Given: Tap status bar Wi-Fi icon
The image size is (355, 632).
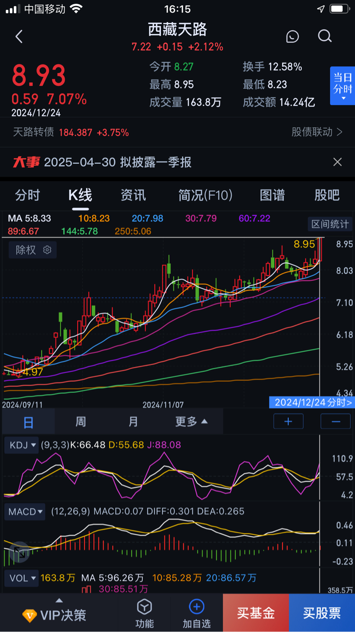Looking at the screenshot, I should (76, 9).
